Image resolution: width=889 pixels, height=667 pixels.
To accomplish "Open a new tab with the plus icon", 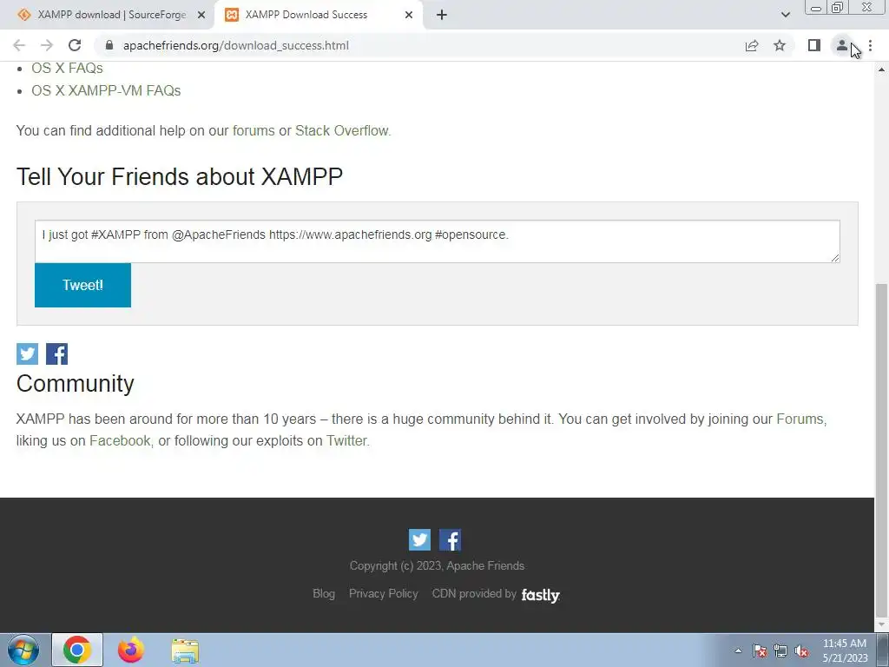I will tap(442, 15).
